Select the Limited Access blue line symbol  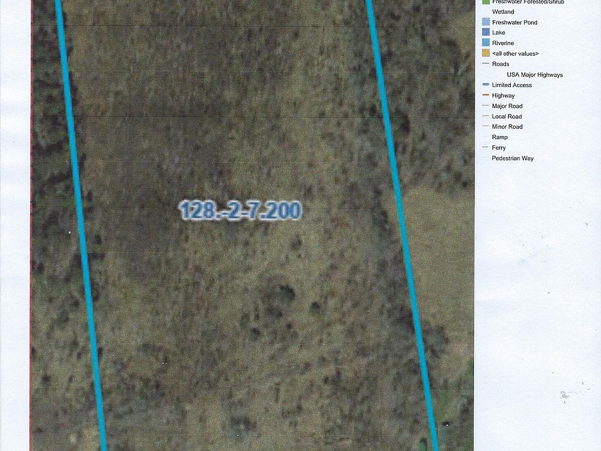[x=486, y=85]
